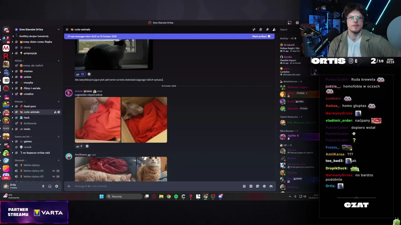Add a channel to the MEDIA category
The image size is (401, 225).
(59, 61)
